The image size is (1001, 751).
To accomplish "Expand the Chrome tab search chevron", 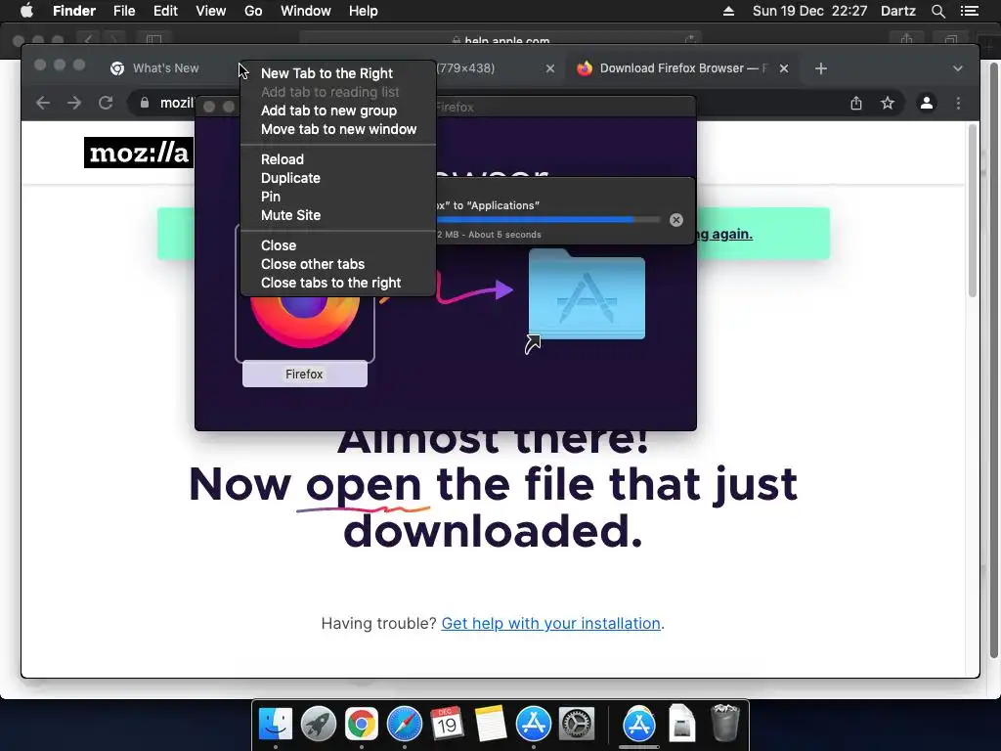I will coord(958,68).
